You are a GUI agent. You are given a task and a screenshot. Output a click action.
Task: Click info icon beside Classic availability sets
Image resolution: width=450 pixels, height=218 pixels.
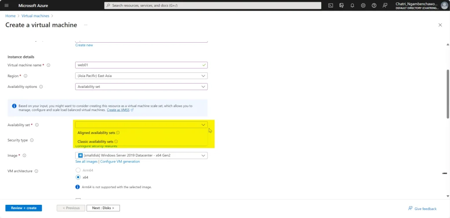tap(116, 142)
